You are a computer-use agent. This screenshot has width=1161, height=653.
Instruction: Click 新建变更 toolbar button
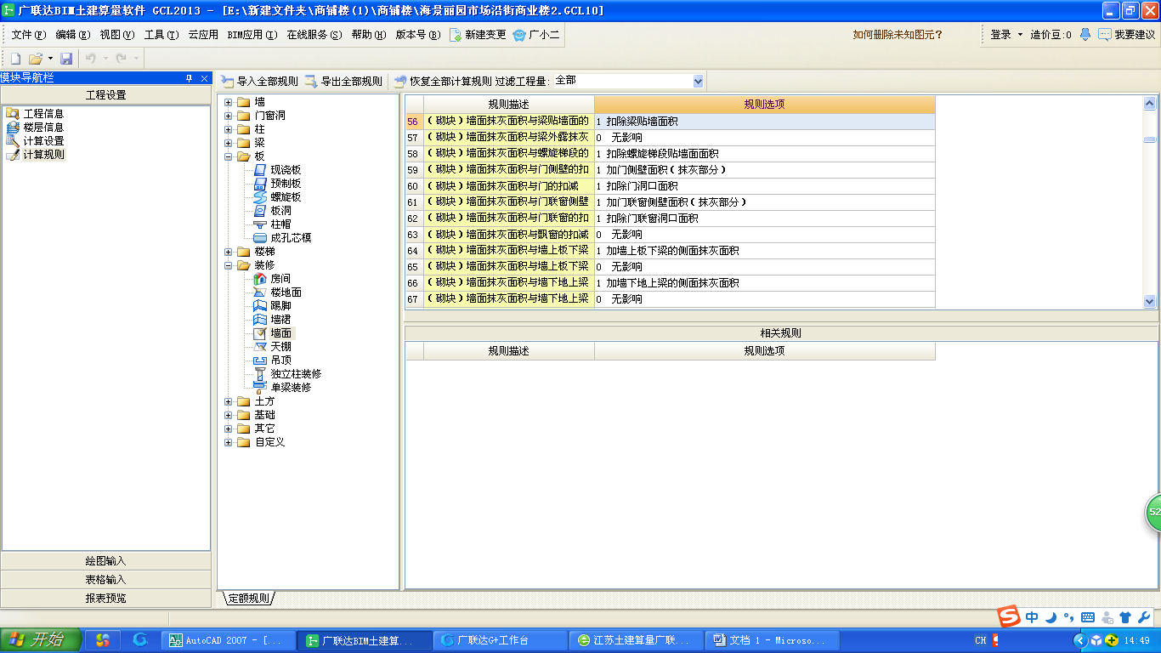pyautogui.click(x=478, y=35)
